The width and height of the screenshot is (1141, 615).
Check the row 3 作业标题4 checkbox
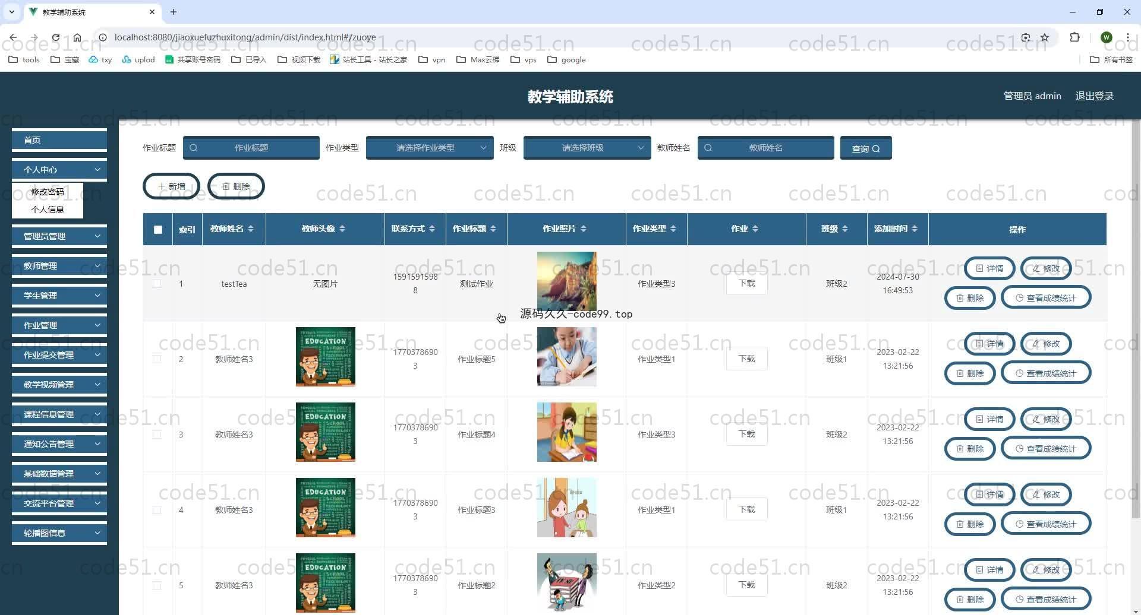157,435
